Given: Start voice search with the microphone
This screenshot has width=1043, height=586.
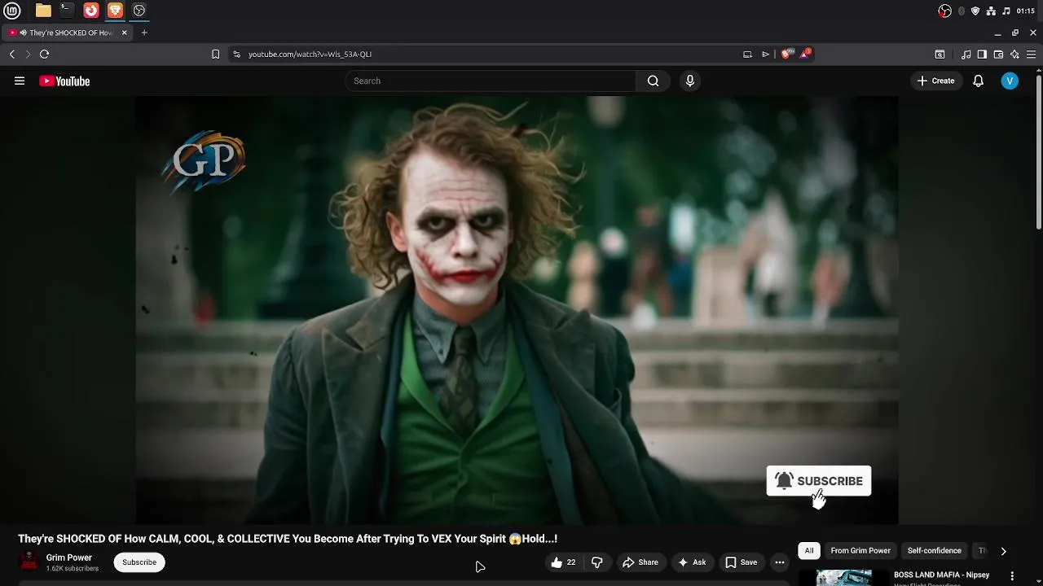Looking at the screenshot, I should click(689, 81).
